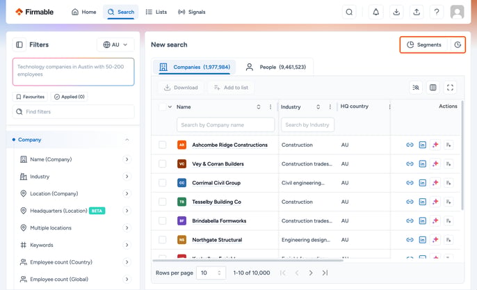Collapse the Filters sidebar panel icon
The image size is (477, 290).
coord(19,45)
